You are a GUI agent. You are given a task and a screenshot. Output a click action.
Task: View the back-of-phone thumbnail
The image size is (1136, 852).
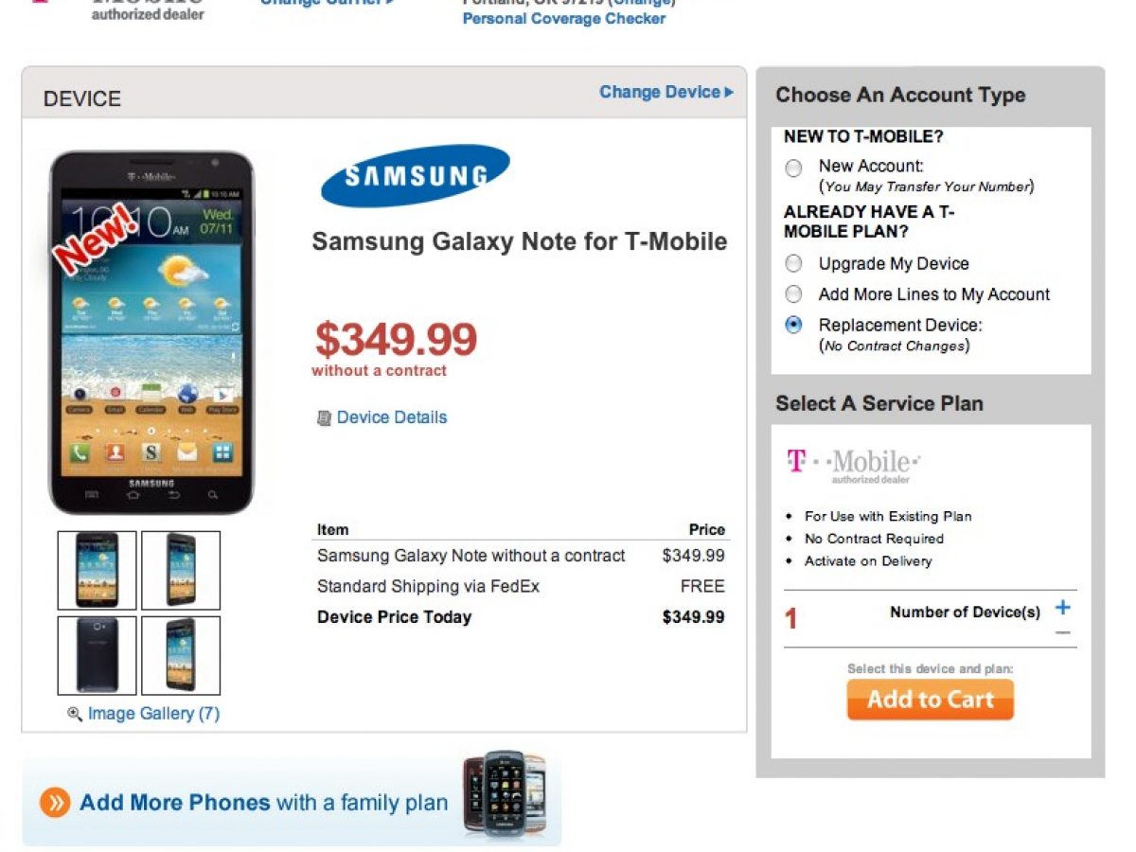[98, 655]
